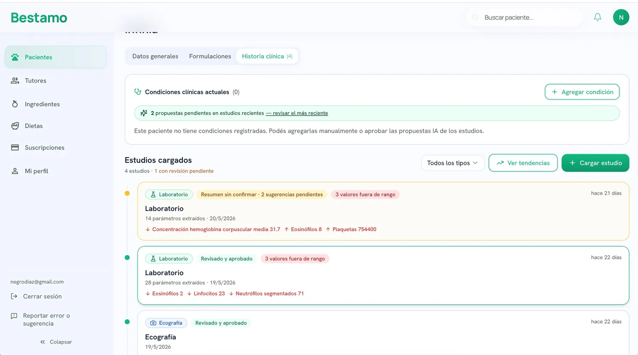Open notifications bell icon
638x355 pixels.
[598, 17]
